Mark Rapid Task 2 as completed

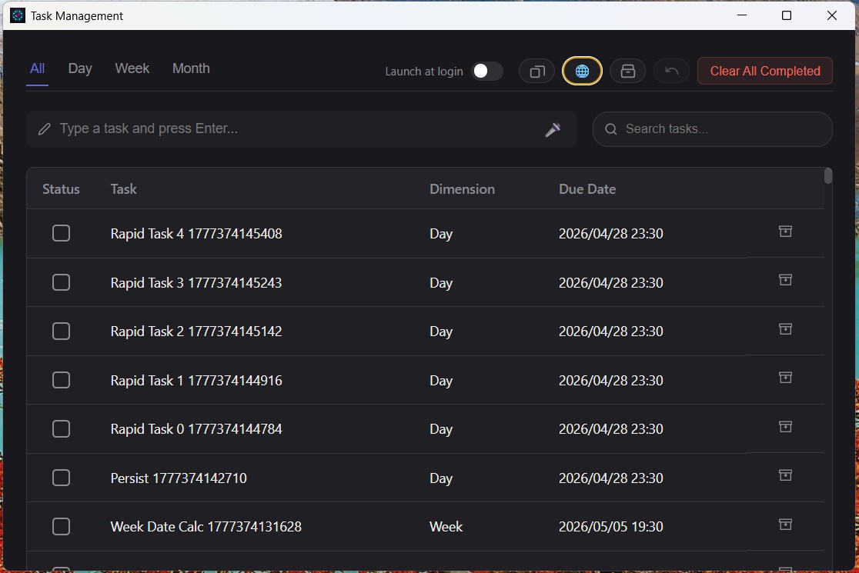[x=61, y=331]
